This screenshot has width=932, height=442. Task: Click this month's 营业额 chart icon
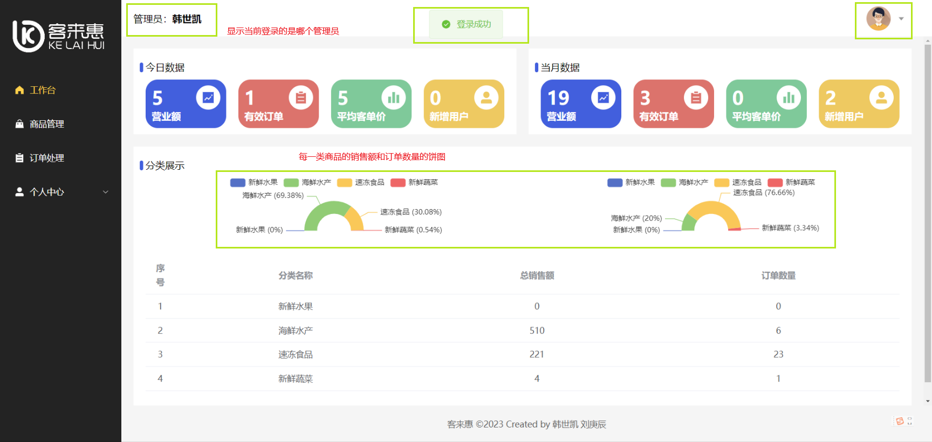coord(603,98)
